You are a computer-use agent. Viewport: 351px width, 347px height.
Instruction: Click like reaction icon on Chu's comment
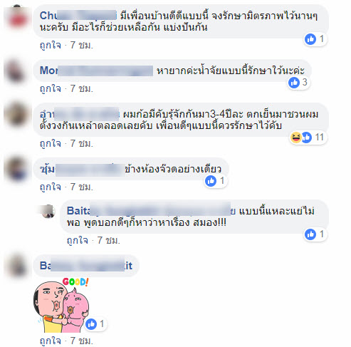coord(310,39)
